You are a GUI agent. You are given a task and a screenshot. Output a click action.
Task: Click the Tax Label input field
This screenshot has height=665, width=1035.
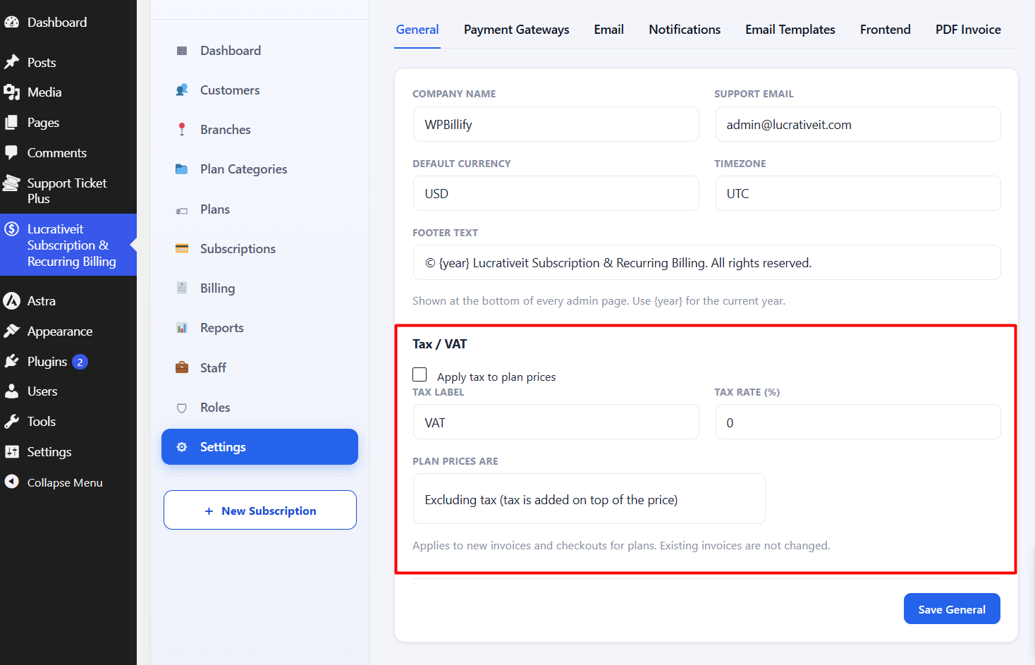(x=556, y=422)
